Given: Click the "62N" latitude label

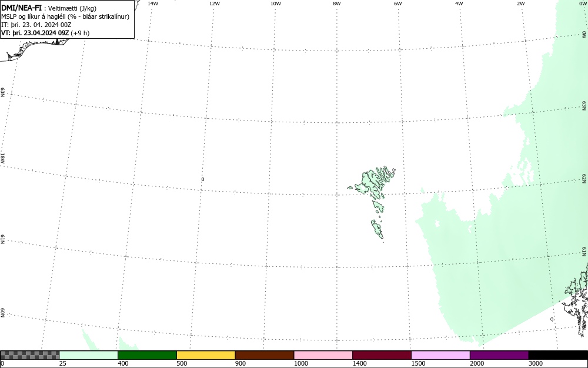Looking at the screenshot, I should click(584, 178).
